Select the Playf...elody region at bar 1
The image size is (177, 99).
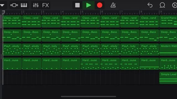pos(12,50)
